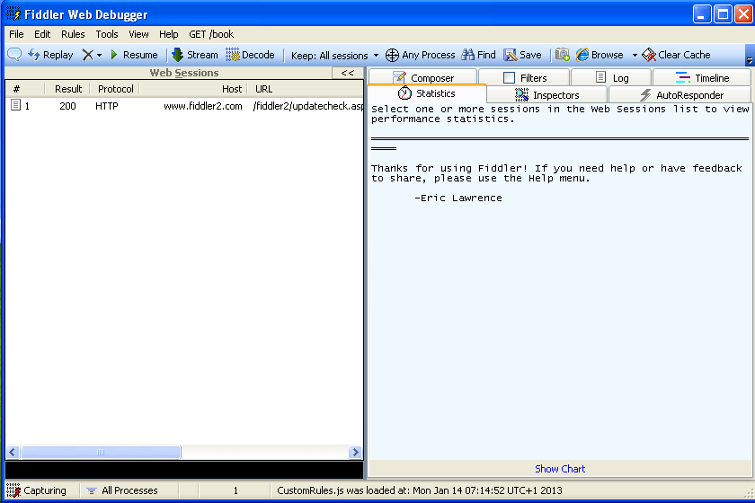Save sessions with Save button
Viewport: 755px width, 503px height.
522,55
